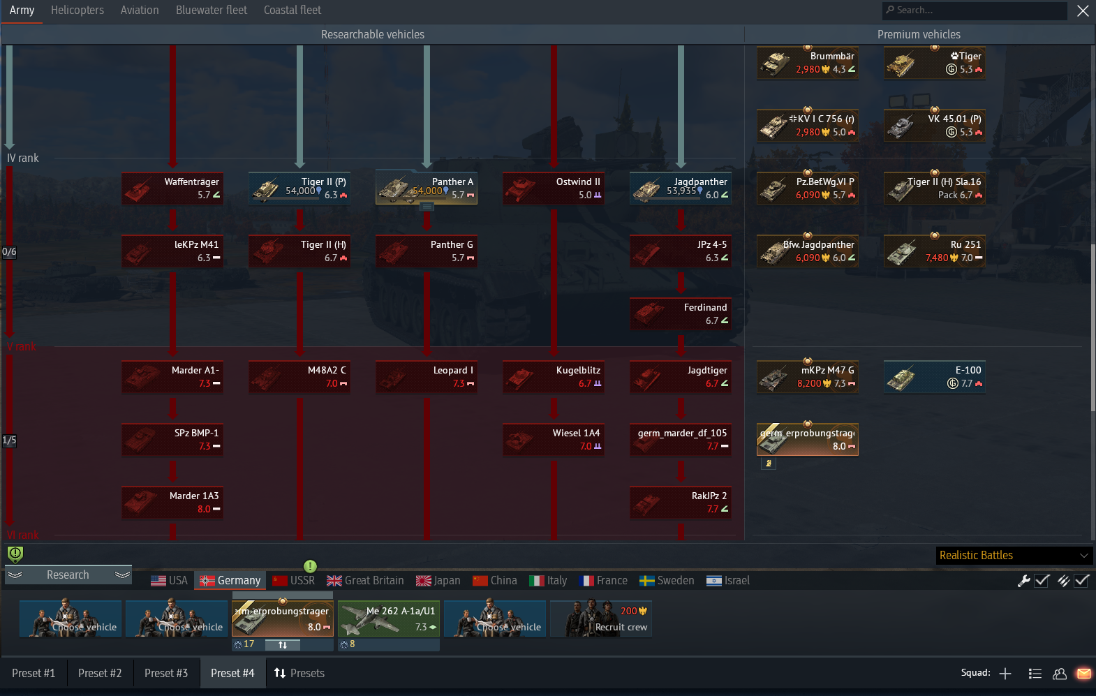1096x696 pixels.
Task: Select the Tiger II (H) at 6.7 in the tree
Action: point(299,251)
